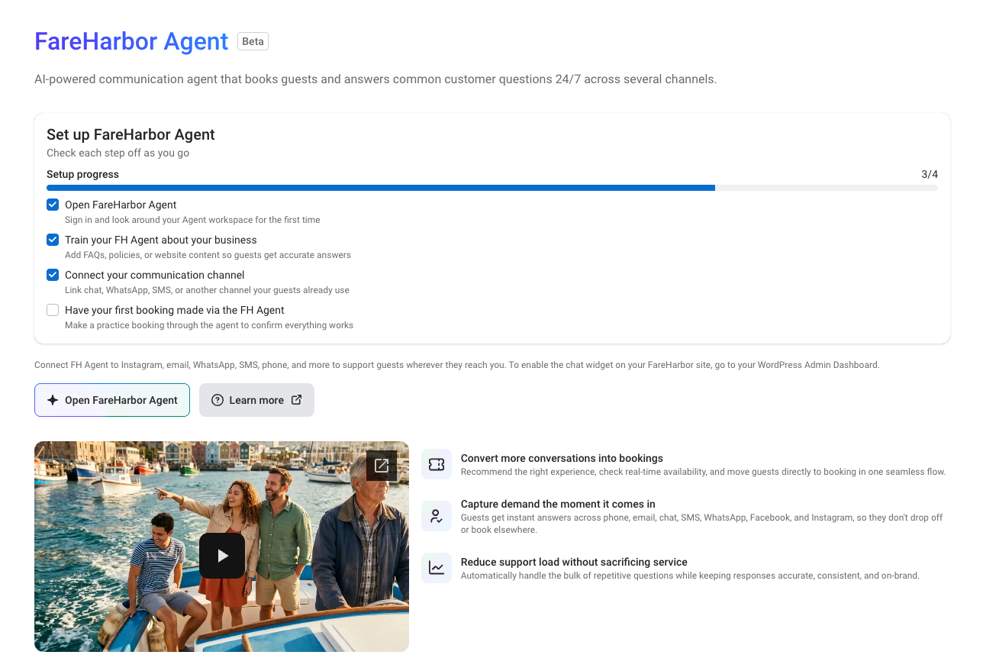Click the chart icon for reducing support load
The image size is (983, 671).
pos(437,568)
